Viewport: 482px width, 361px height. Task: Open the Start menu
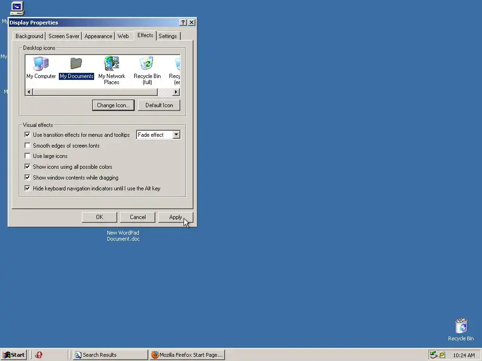(x=14, y=355)
